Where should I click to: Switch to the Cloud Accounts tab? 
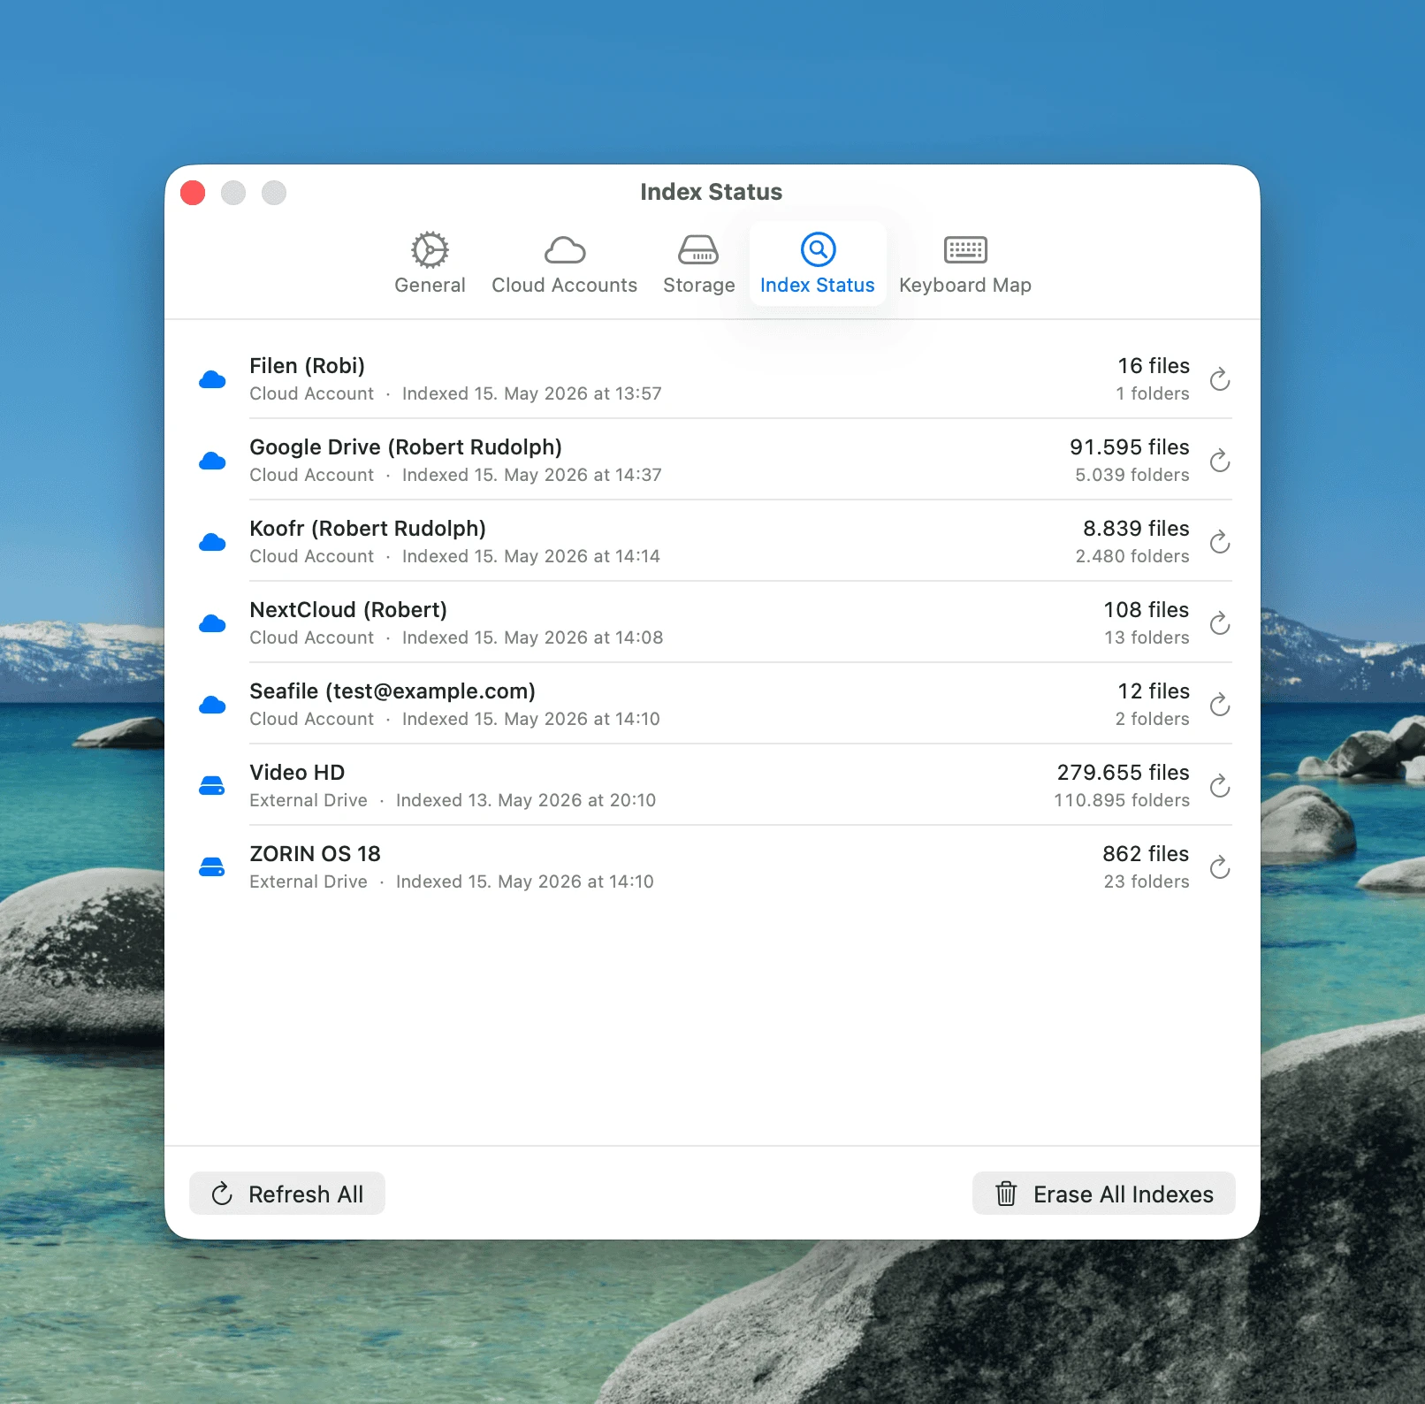click(564, 263)
